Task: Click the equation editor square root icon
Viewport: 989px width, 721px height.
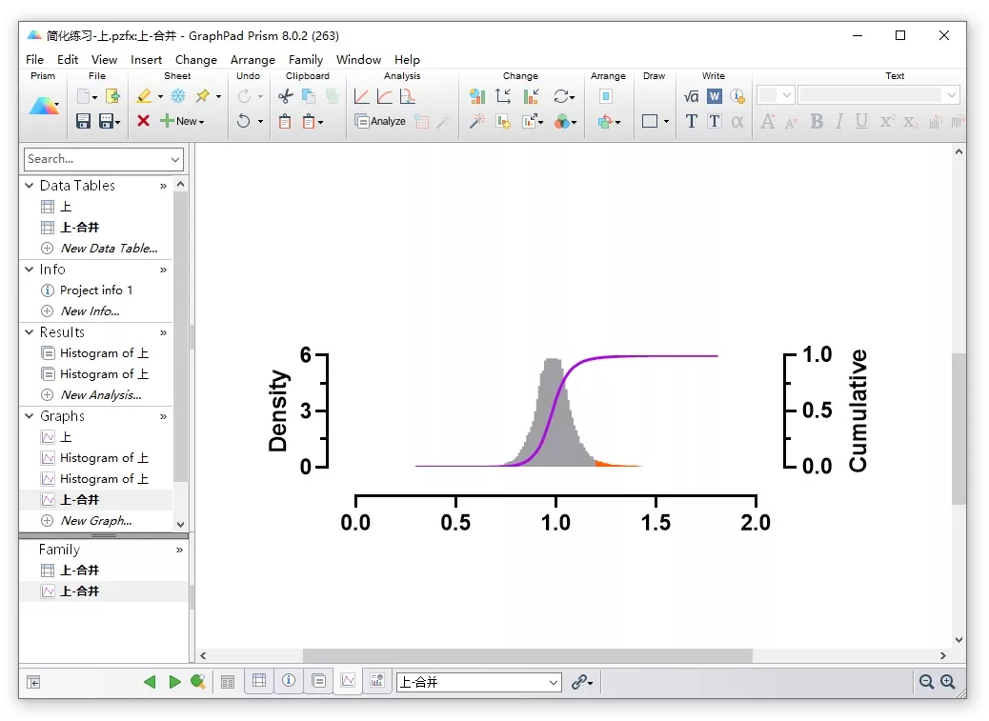Action: (x=692, y=96)
